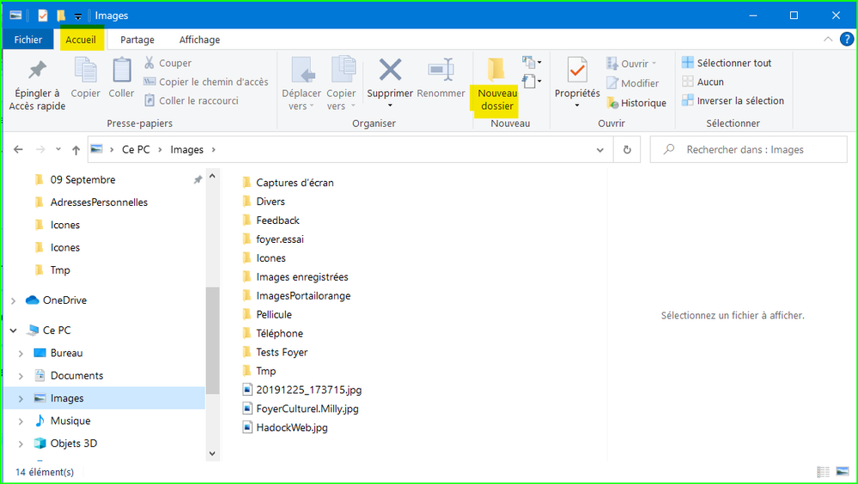858x484 pixels.
Task: Click the Nouveau dossier folder icon
Action: [496, 70]
